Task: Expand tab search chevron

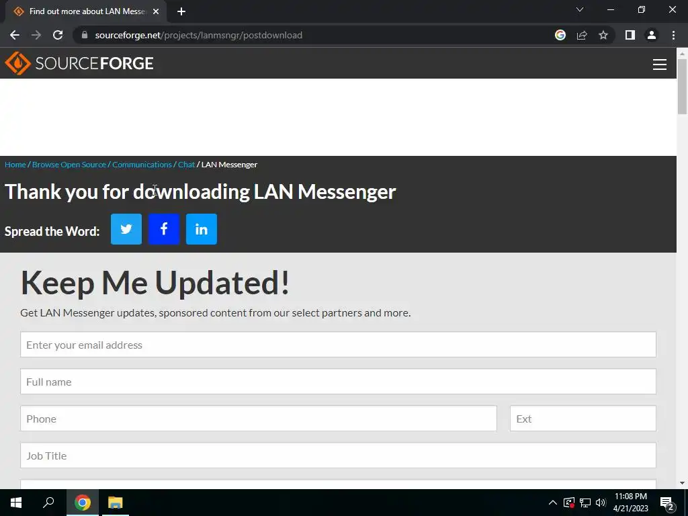Action: [580, 9]
